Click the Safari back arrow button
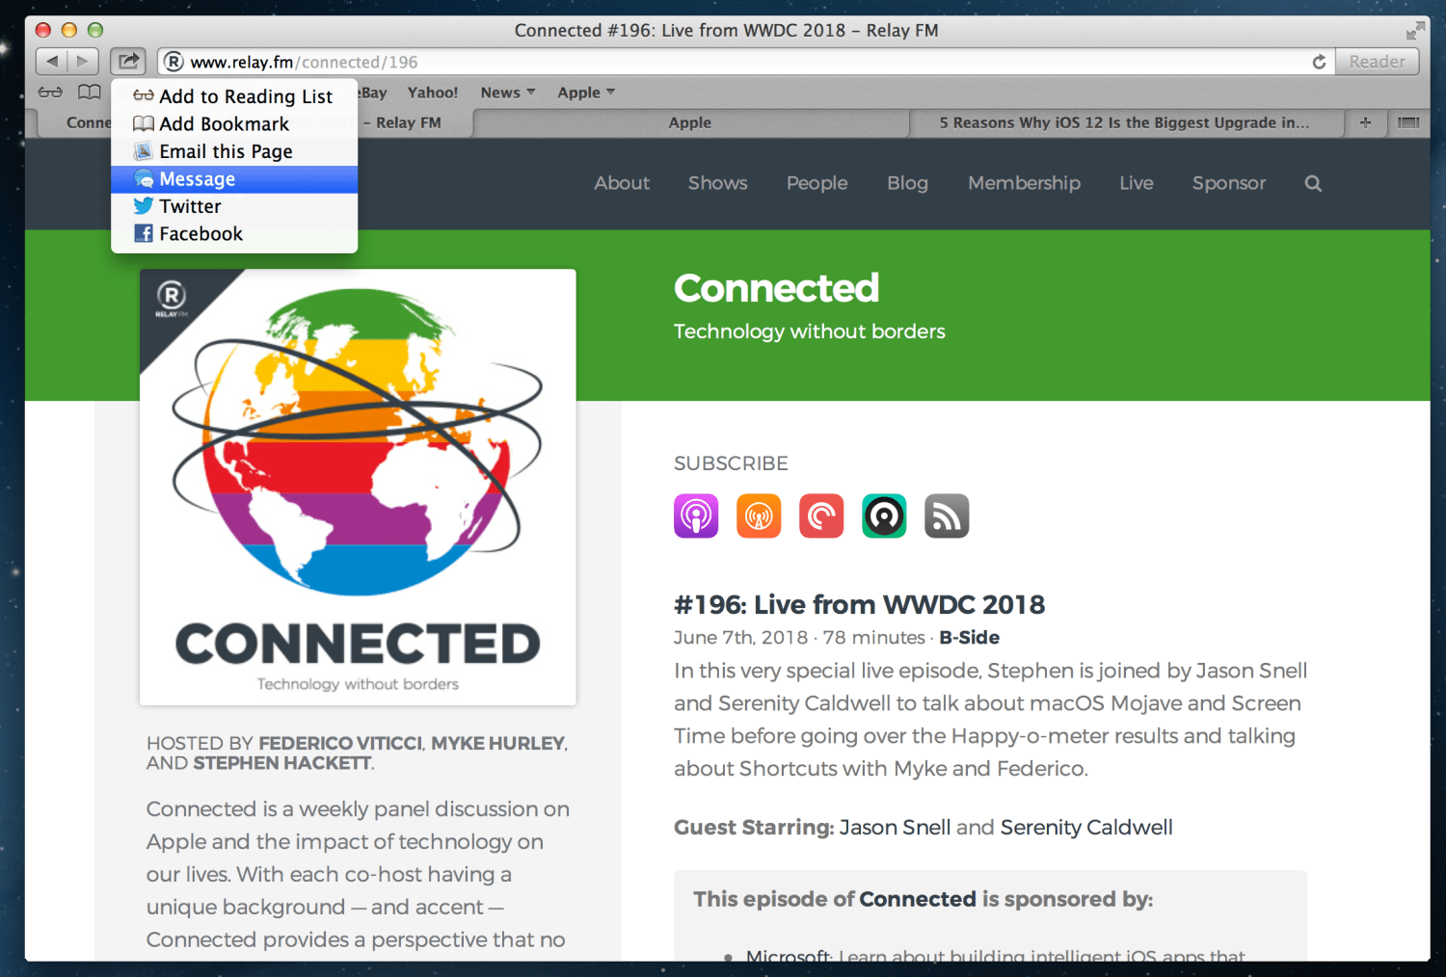The image size is (1446, 977). tap(52, 62)
